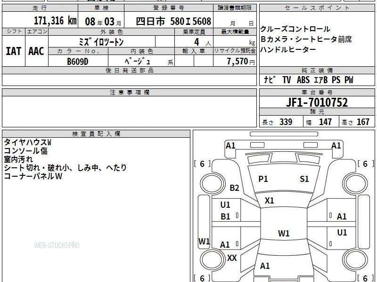Click the 後日発送部品 header
Screen dimensions: 377x282
(129, 70)
